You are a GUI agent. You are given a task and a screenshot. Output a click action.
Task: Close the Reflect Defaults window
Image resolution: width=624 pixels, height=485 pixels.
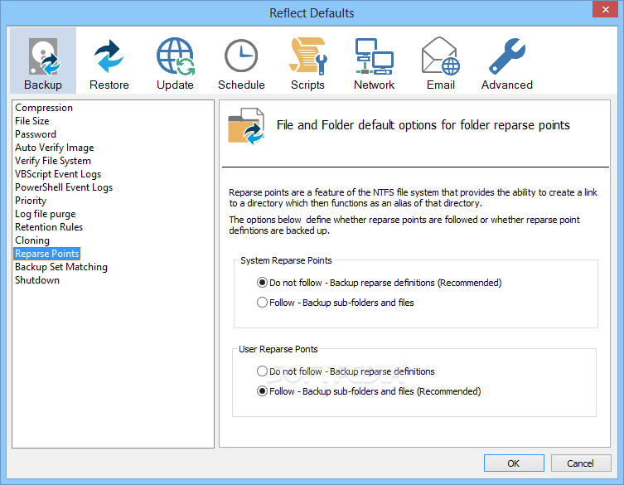605,10
